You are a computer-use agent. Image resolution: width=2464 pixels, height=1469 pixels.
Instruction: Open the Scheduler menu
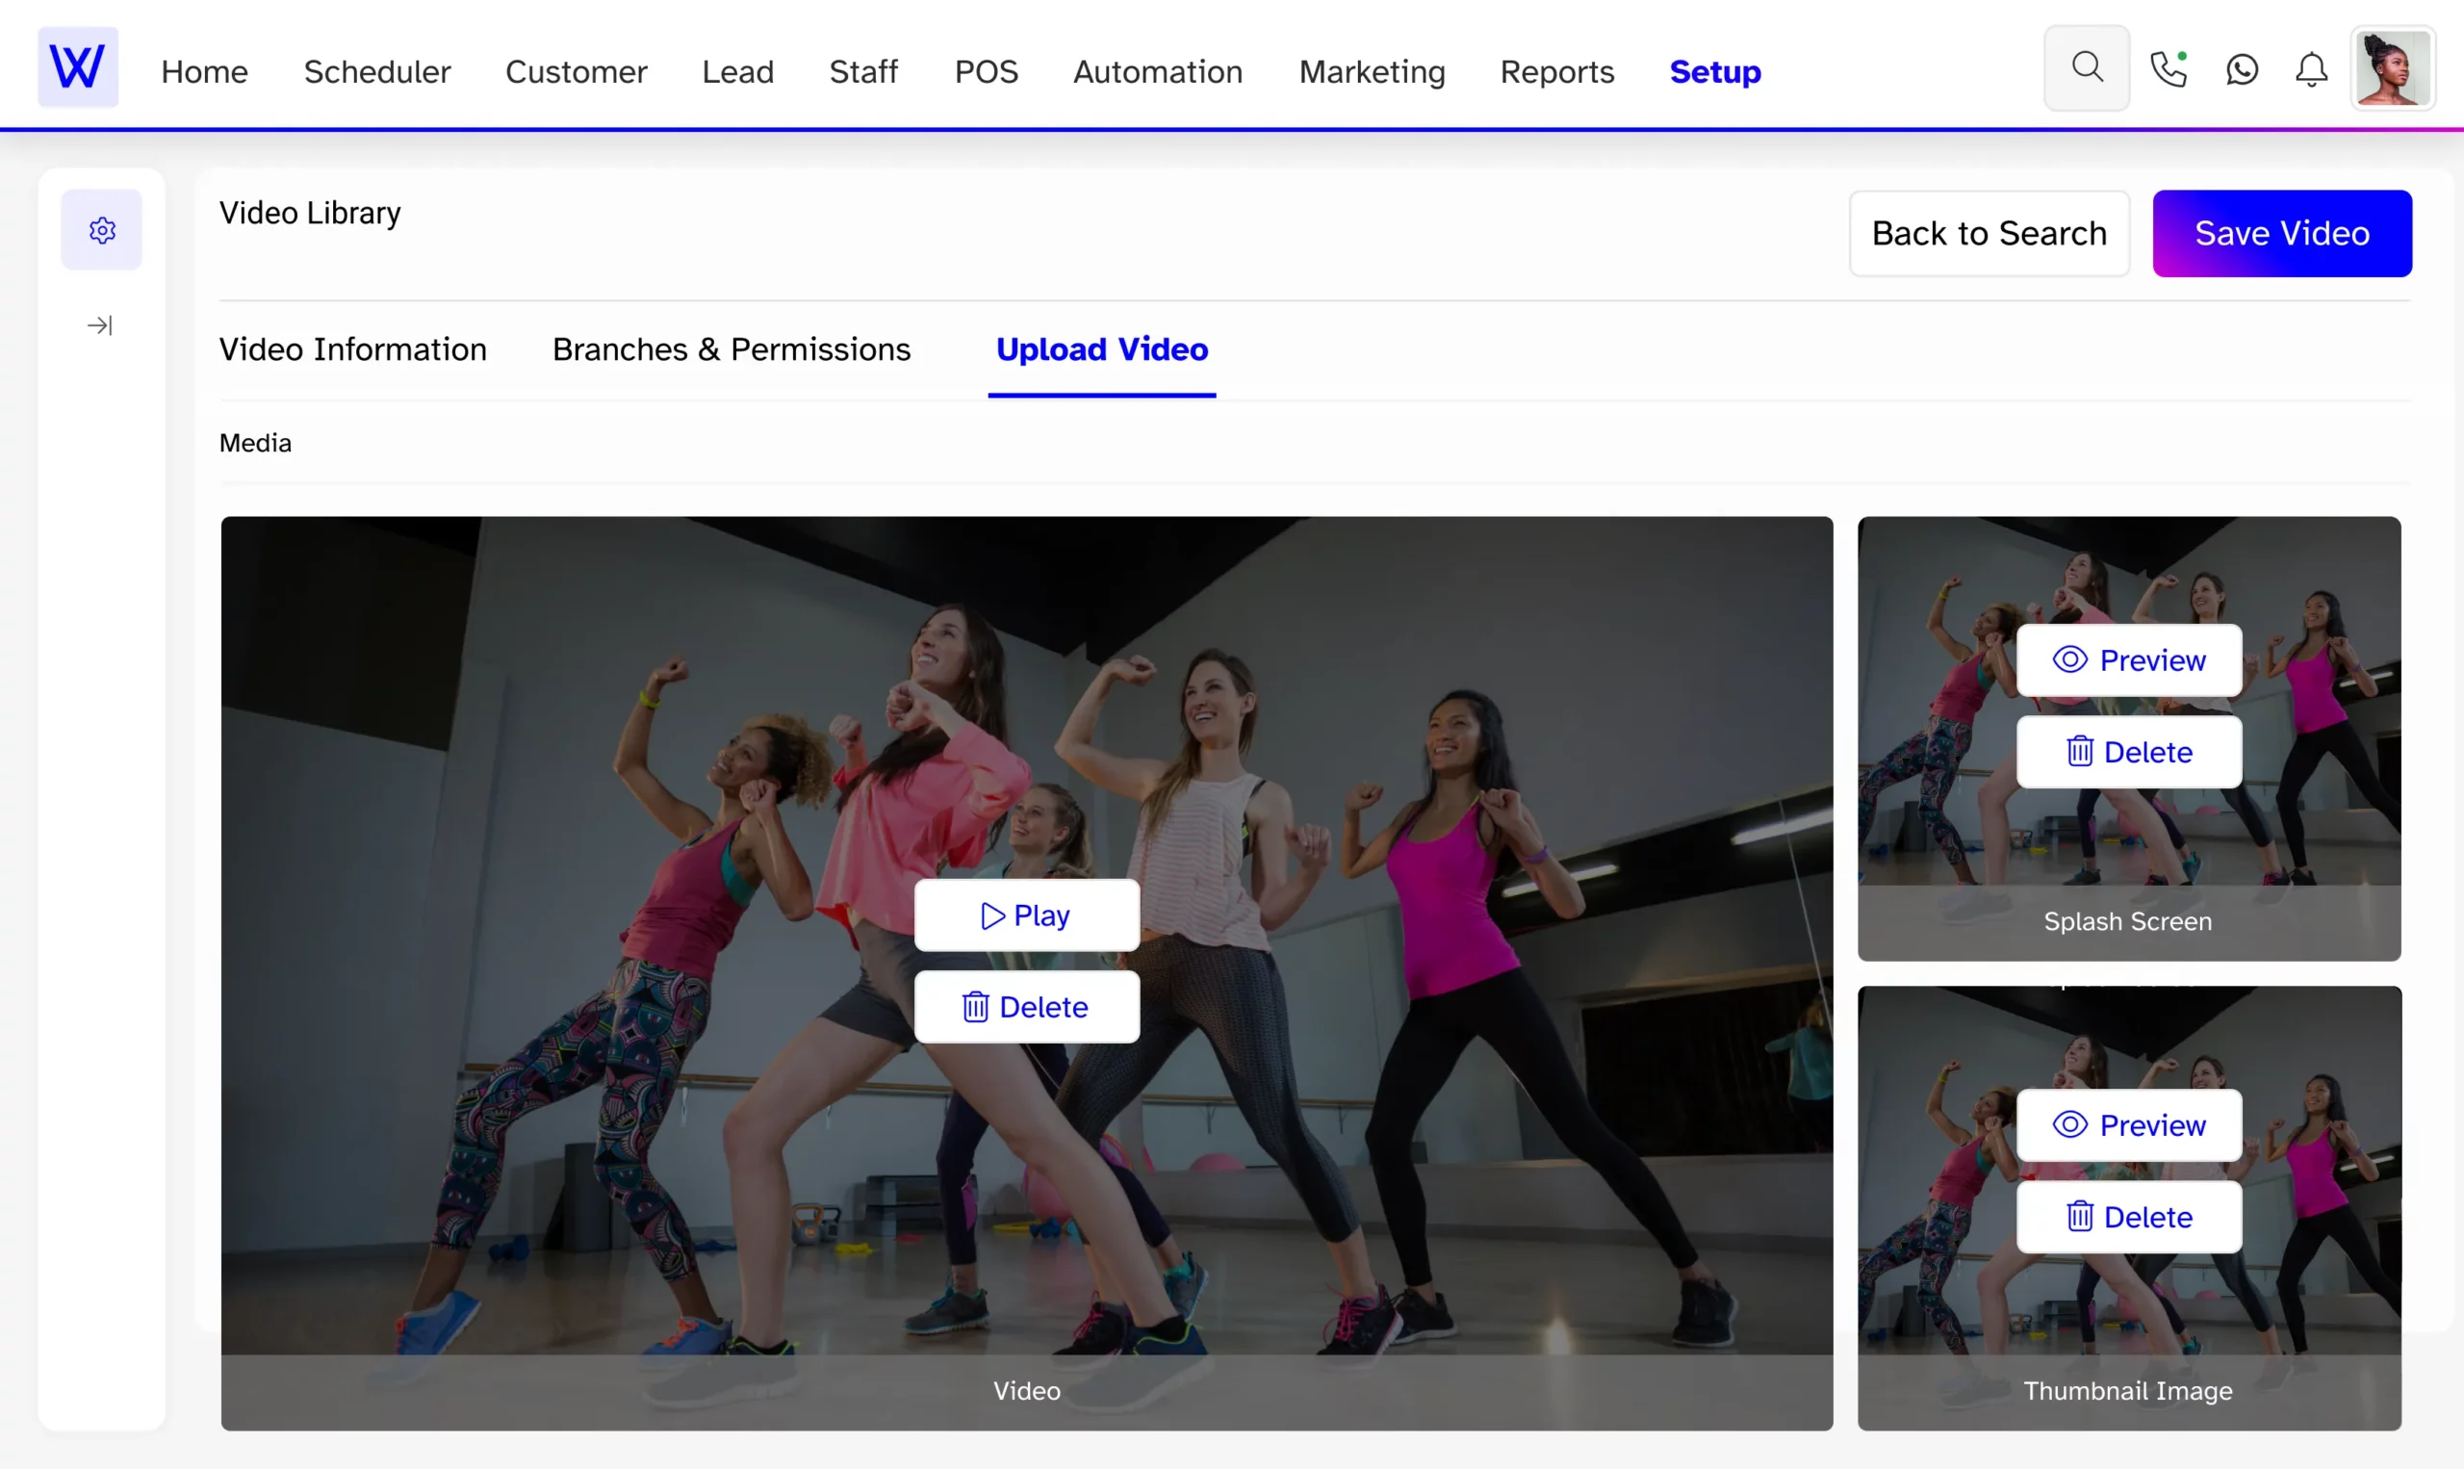(x=376, y=71)
